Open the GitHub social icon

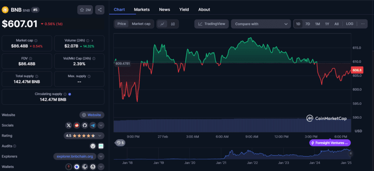tap(84, 125)
